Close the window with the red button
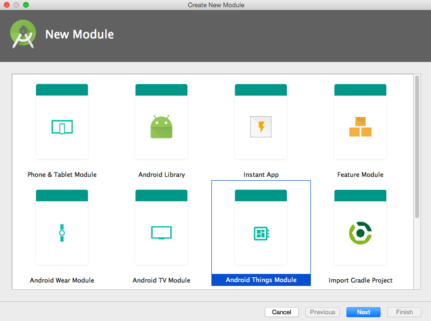 point(7,5)
